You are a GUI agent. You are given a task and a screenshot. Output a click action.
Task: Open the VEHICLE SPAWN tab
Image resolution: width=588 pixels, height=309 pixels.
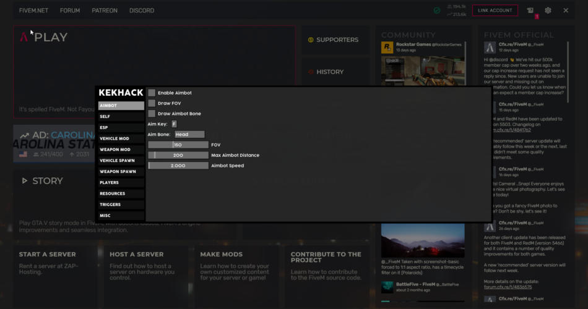[121, 160]
